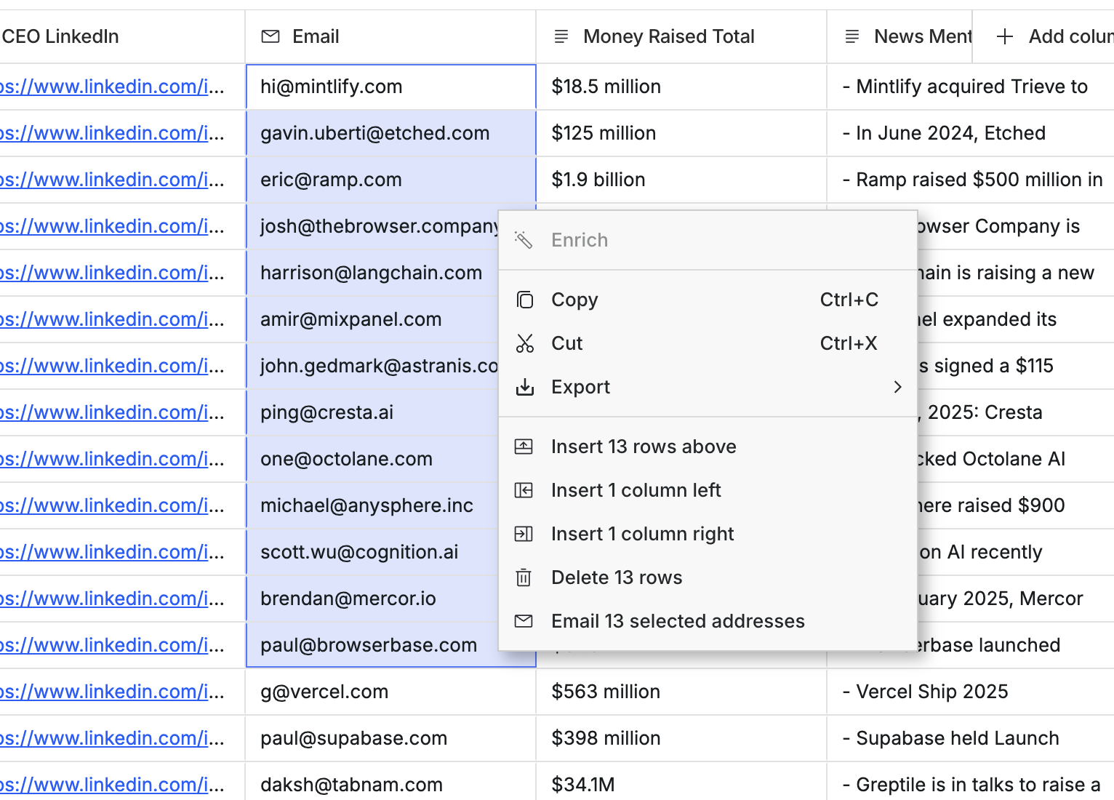Select the one@octolane.com cell

point(372,459)
